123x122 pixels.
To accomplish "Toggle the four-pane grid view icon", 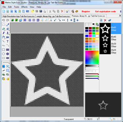I will click(34, 20).
